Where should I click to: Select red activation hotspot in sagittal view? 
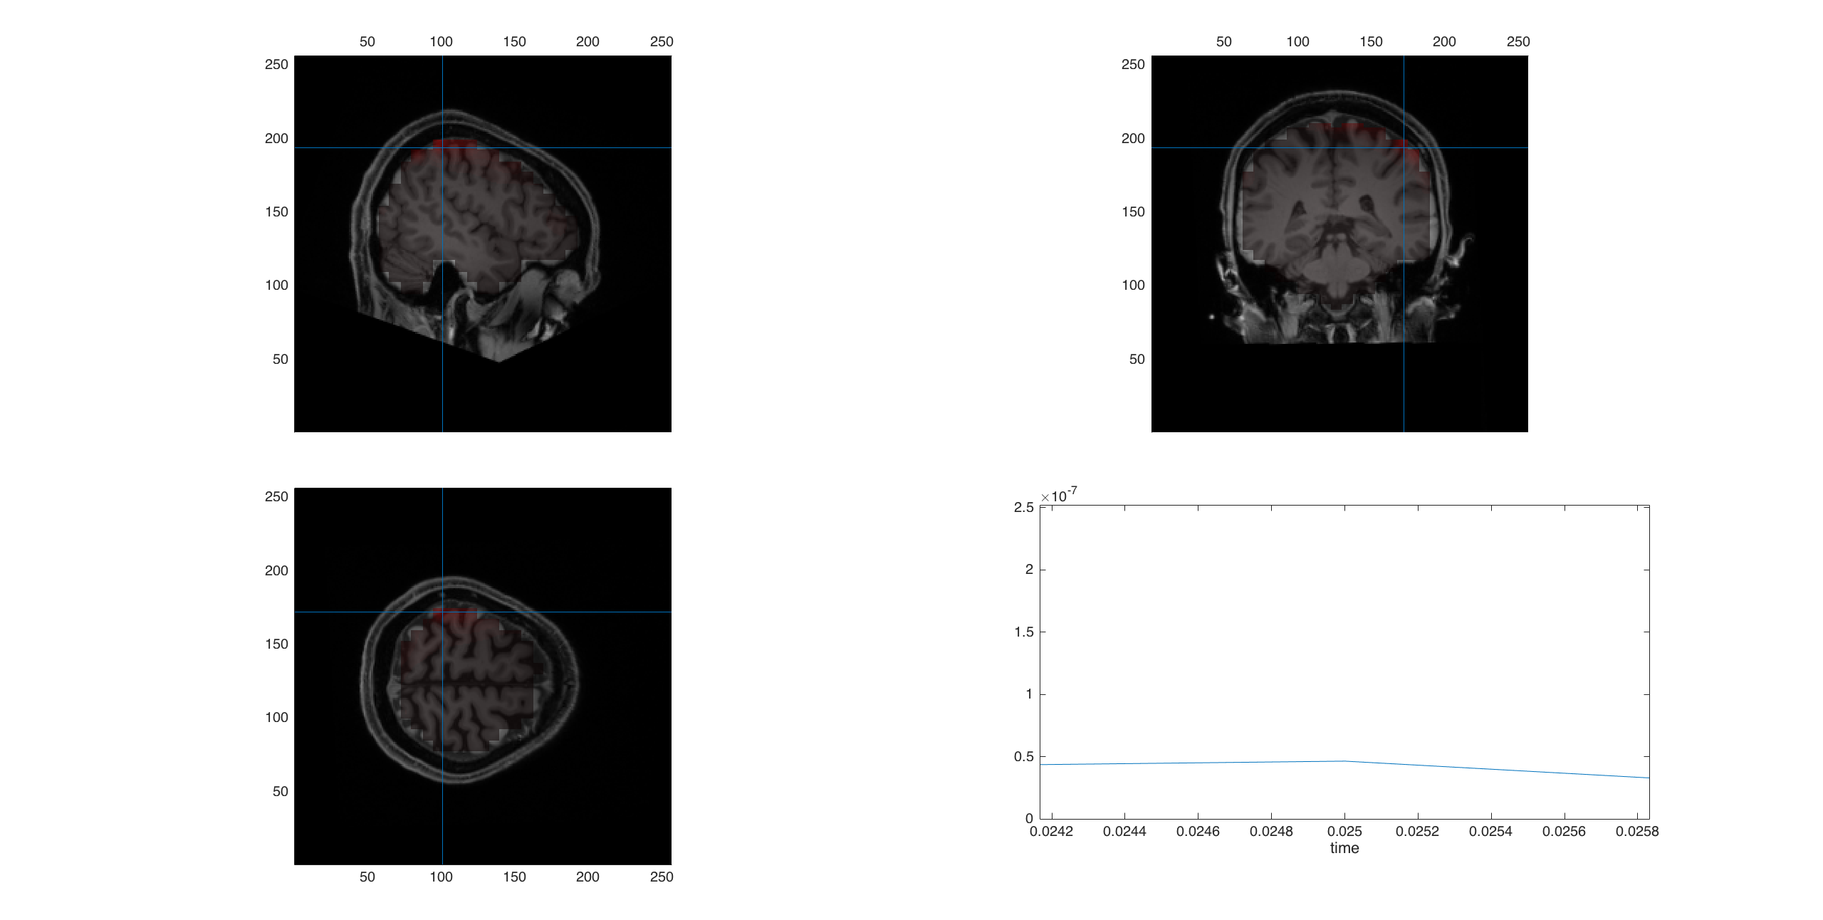(454, 145)
